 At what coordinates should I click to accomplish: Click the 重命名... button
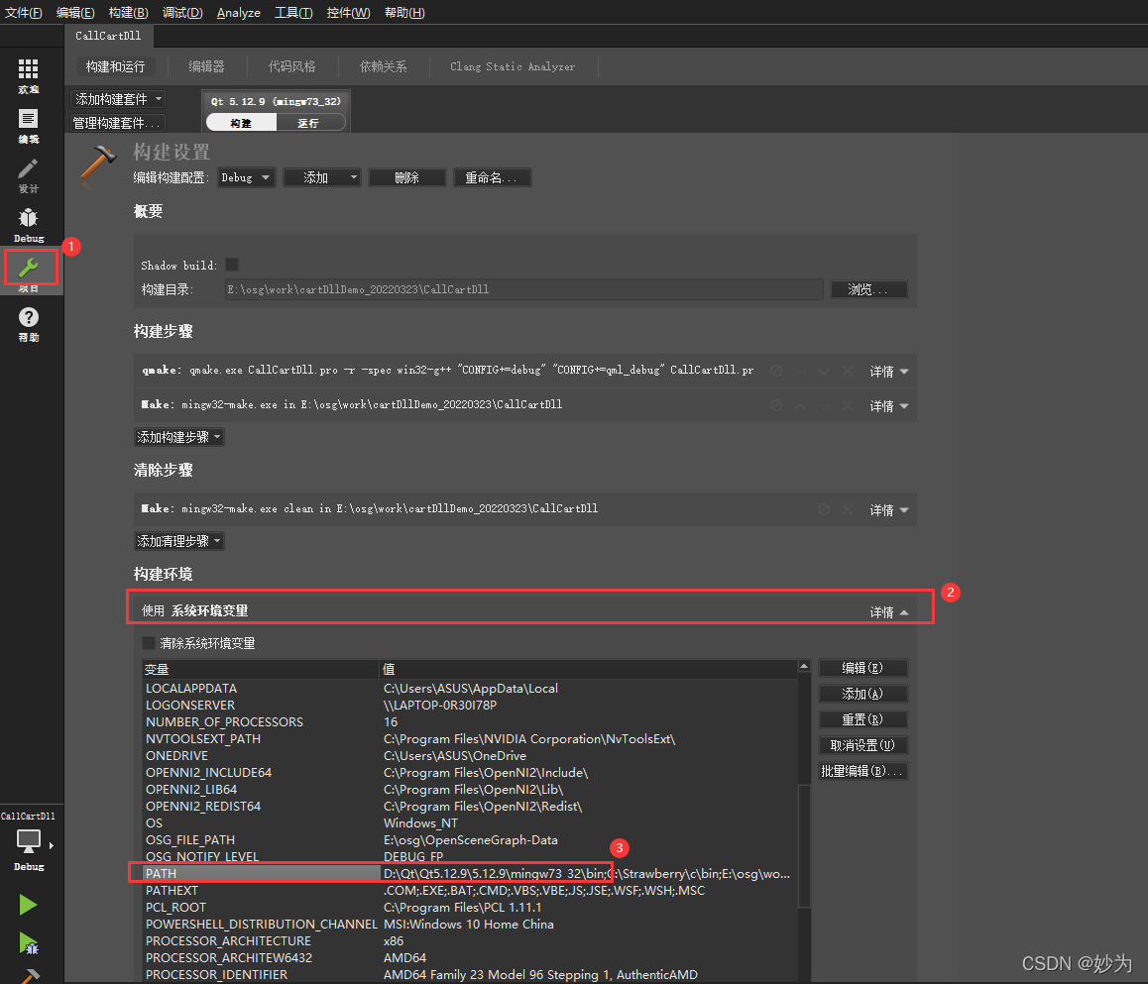pyautogui.click(x=492, y=177)
